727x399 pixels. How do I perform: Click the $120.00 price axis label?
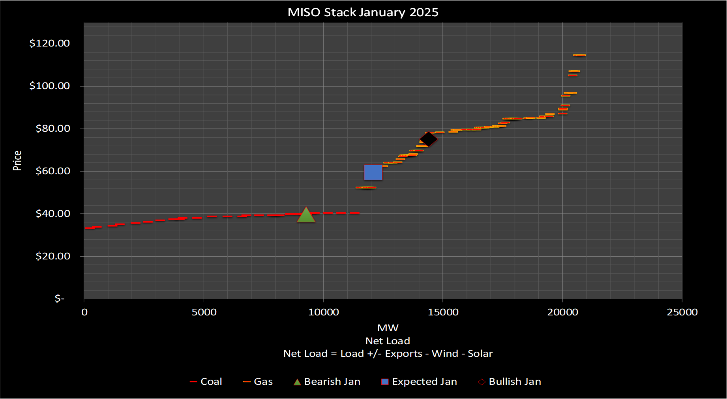pos(49,43)
